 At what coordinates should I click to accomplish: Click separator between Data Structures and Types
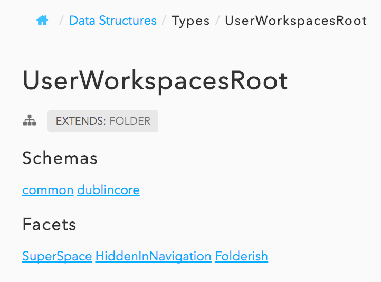(x=165, y=21)
